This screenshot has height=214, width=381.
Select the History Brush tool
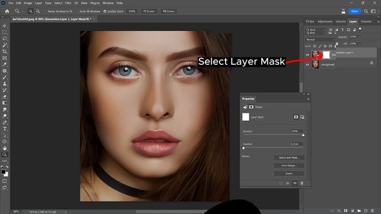coord(4,90)
